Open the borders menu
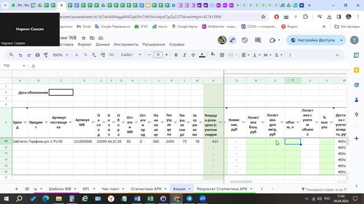 222,55
